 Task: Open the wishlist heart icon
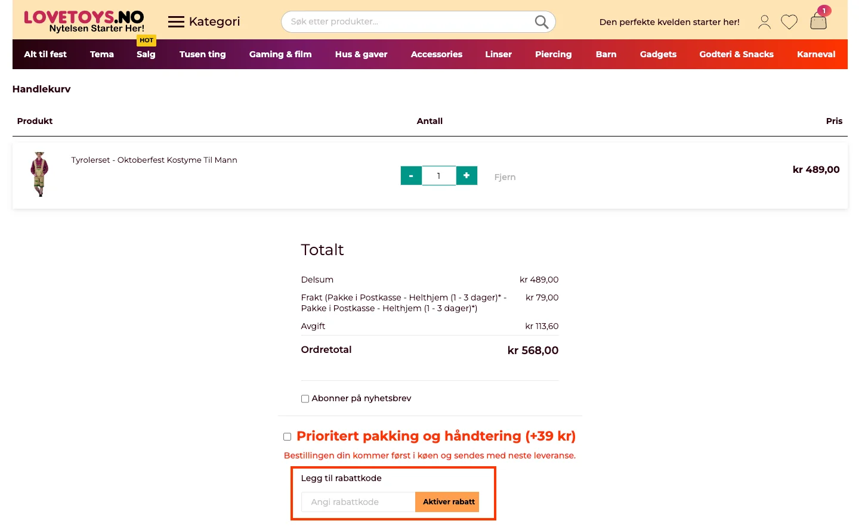click(x=789, y=22)
